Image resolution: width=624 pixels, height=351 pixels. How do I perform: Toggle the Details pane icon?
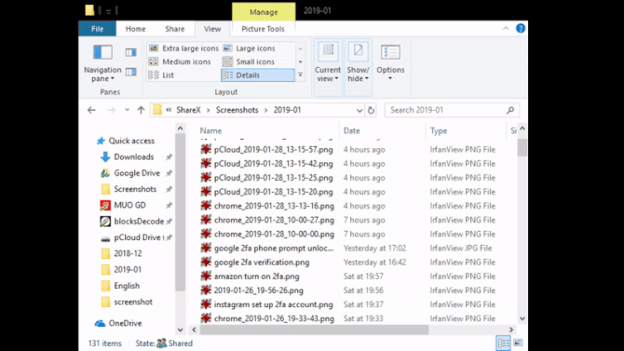pyautogui.click(x=131, y=72)
